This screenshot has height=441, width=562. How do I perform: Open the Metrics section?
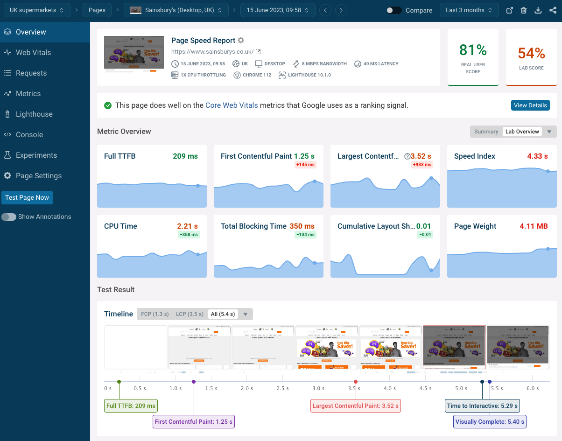45,93
